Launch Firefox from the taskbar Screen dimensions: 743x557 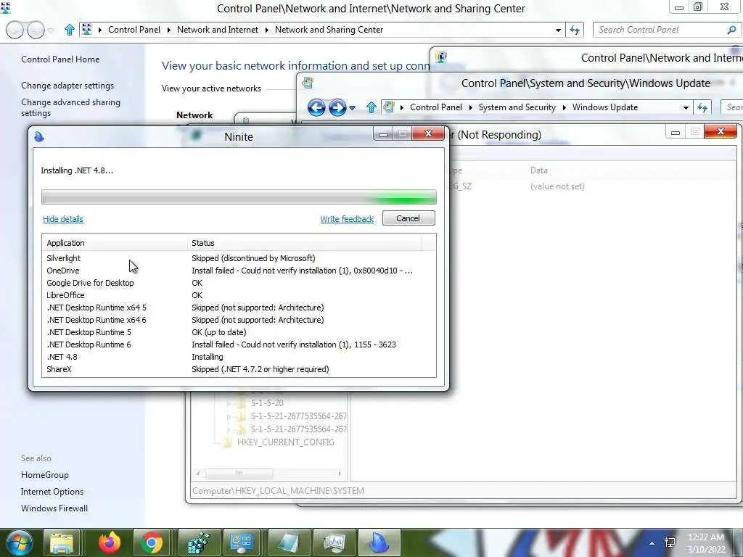(110, 542)
